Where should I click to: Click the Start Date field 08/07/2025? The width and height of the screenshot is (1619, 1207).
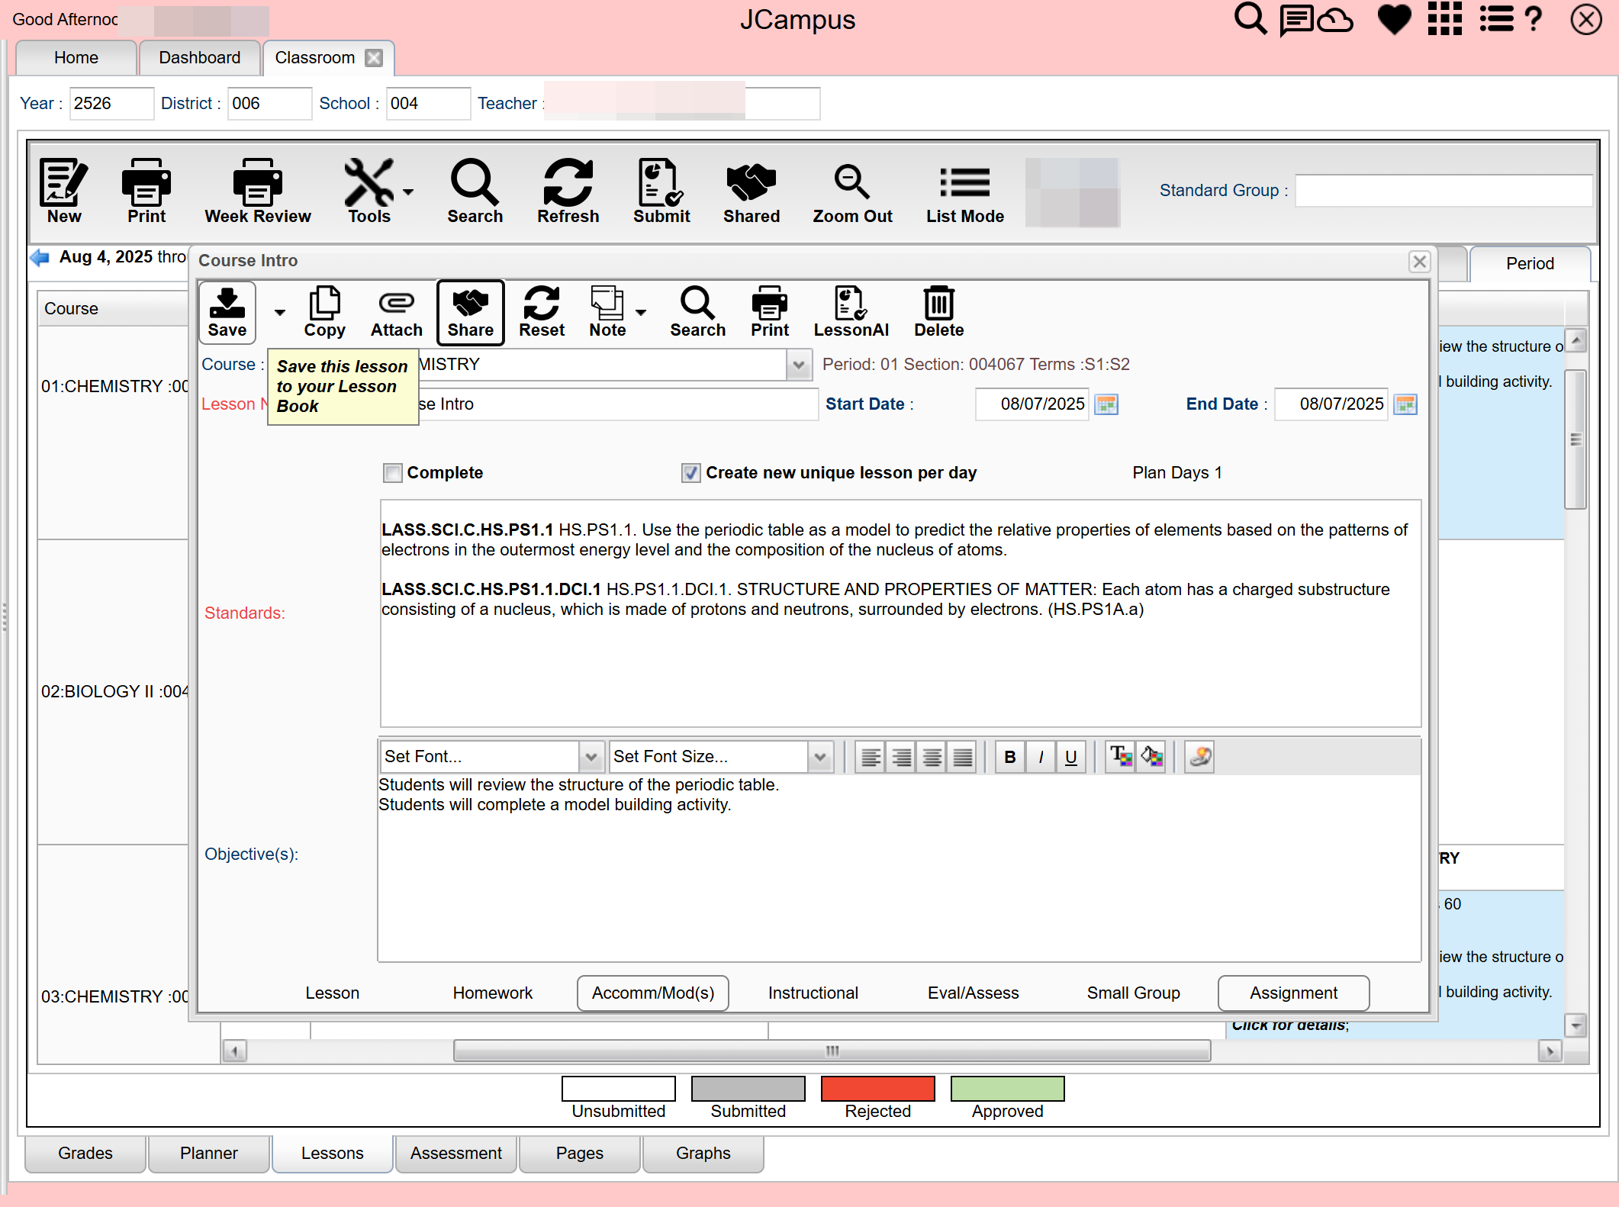pyautogui.click(x=1033, y=404)
